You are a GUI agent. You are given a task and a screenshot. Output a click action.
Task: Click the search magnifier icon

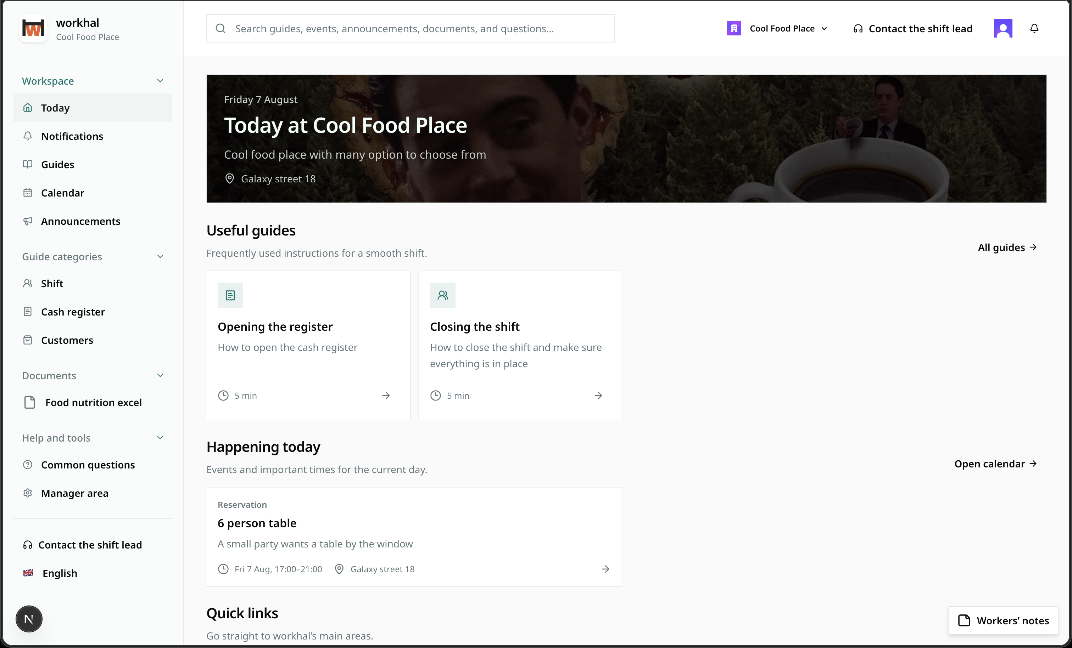[220, 28]
